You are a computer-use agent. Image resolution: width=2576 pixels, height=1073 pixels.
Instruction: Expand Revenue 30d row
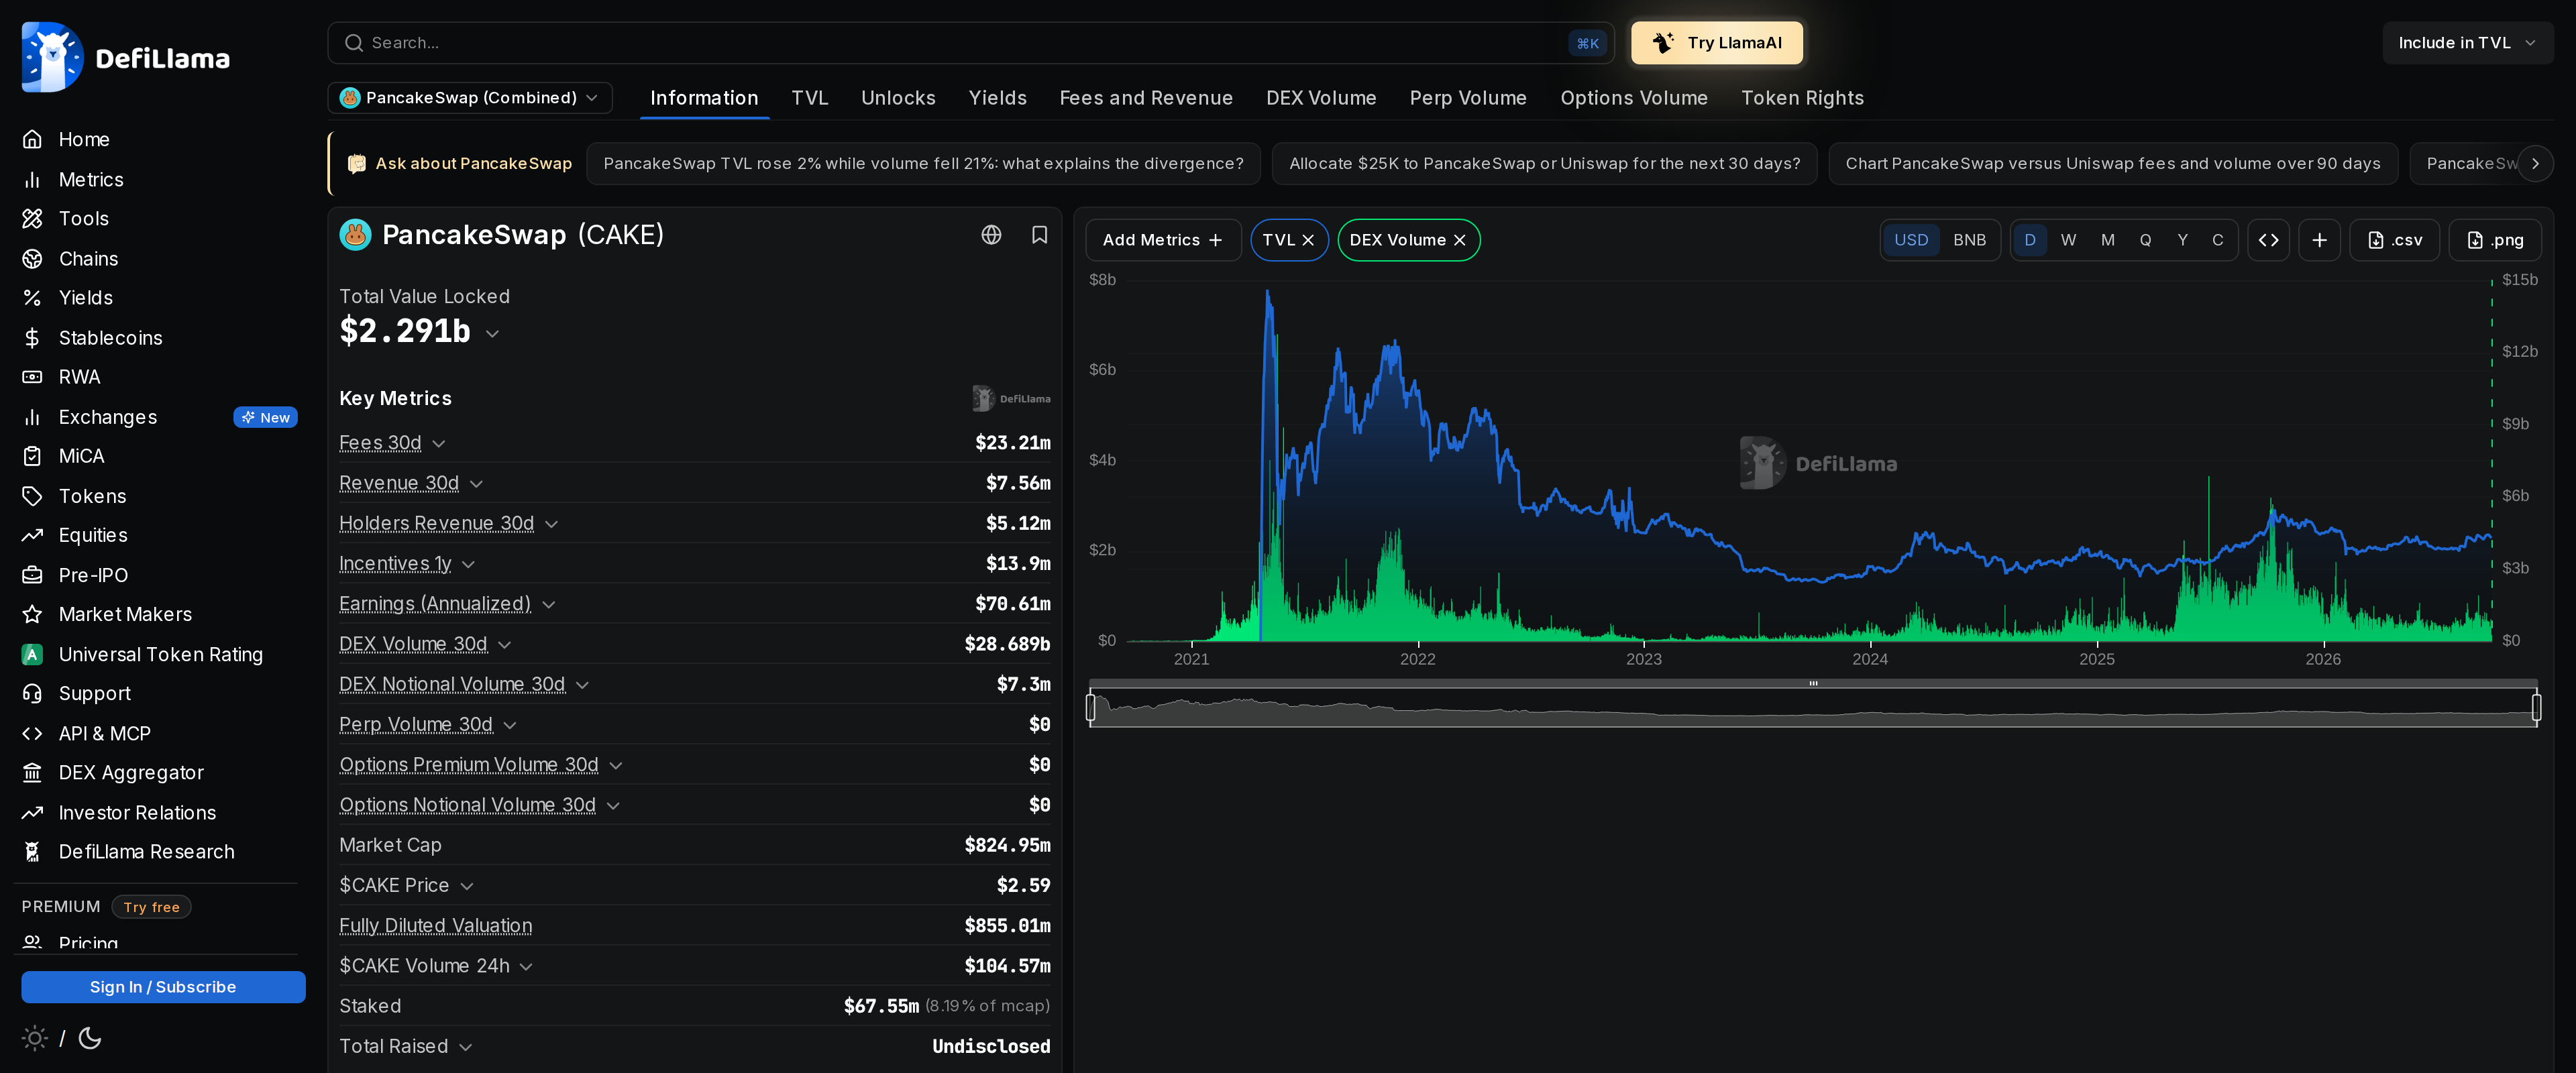click(x=476, y=484)
